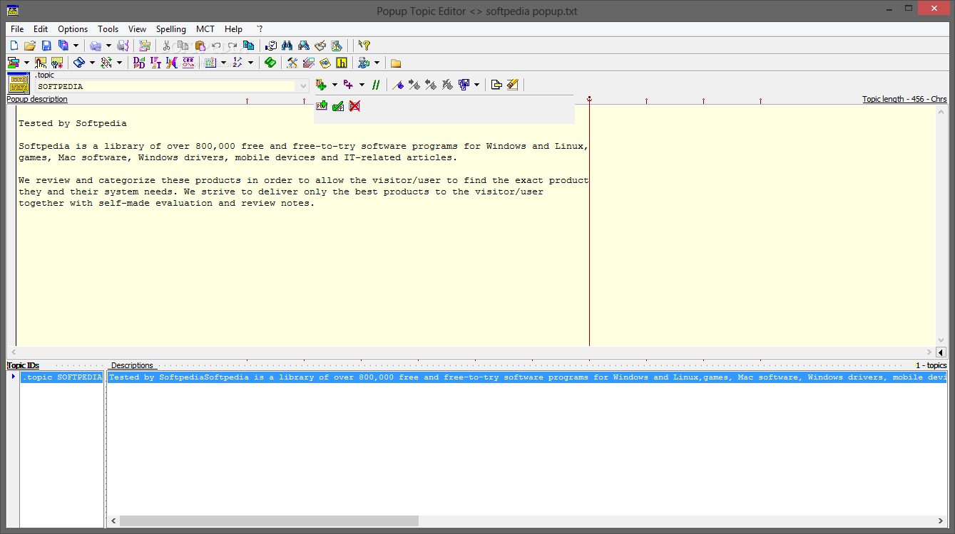Click the table grid icon
This screenshot has height=534, width=955.
210,63
